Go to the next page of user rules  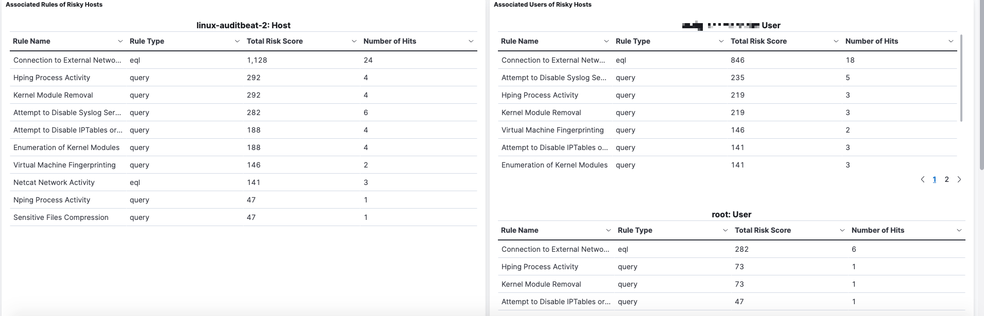pyautogui.click(x=959, y=179)
